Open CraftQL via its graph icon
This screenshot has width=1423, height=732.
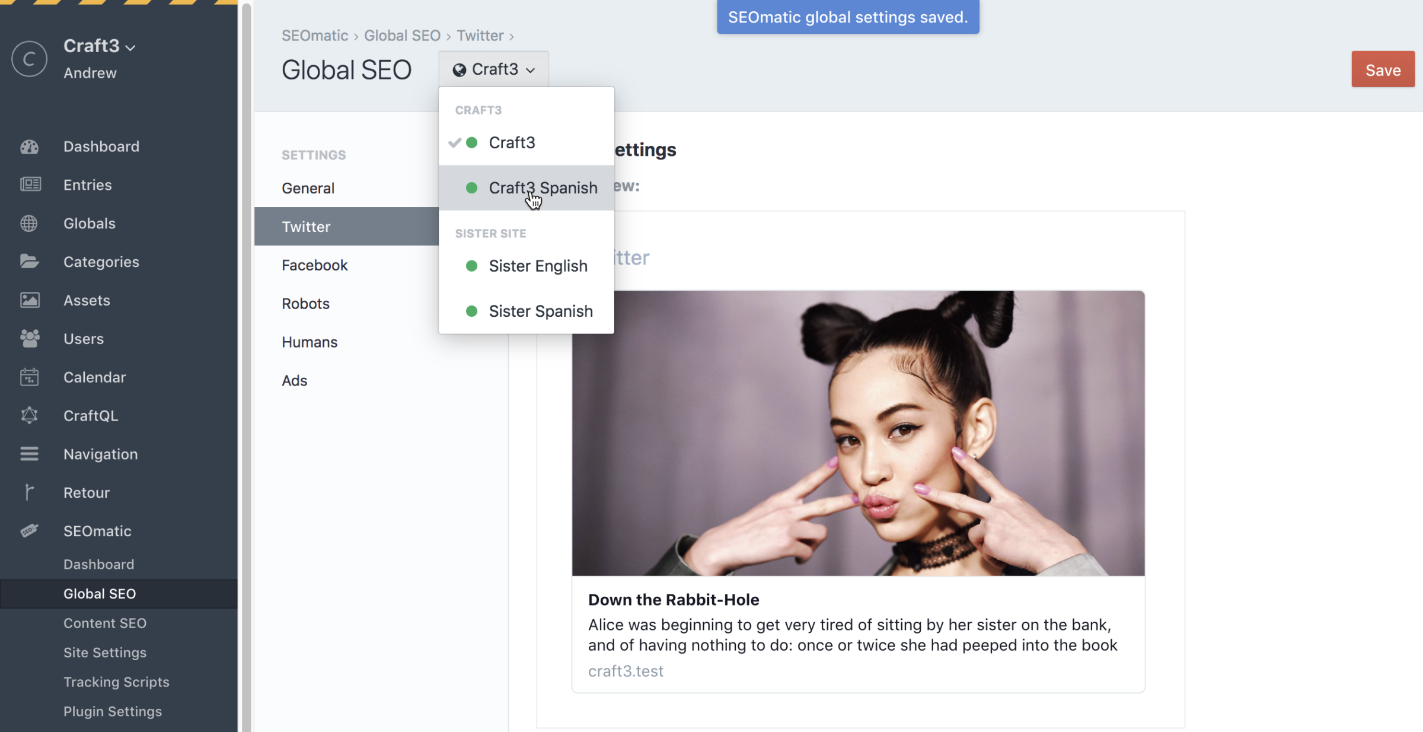[x=30, y=415]
